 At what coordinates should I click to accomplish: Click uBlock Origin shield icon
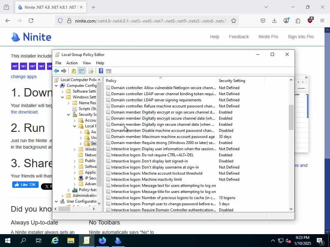pyautogui.click(x=310, y=20)
